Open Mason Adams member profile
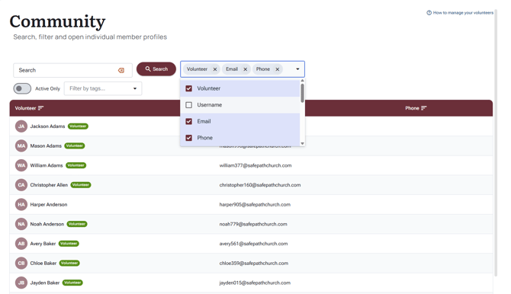This screenshot has width=511, height=294. (46, 146)
